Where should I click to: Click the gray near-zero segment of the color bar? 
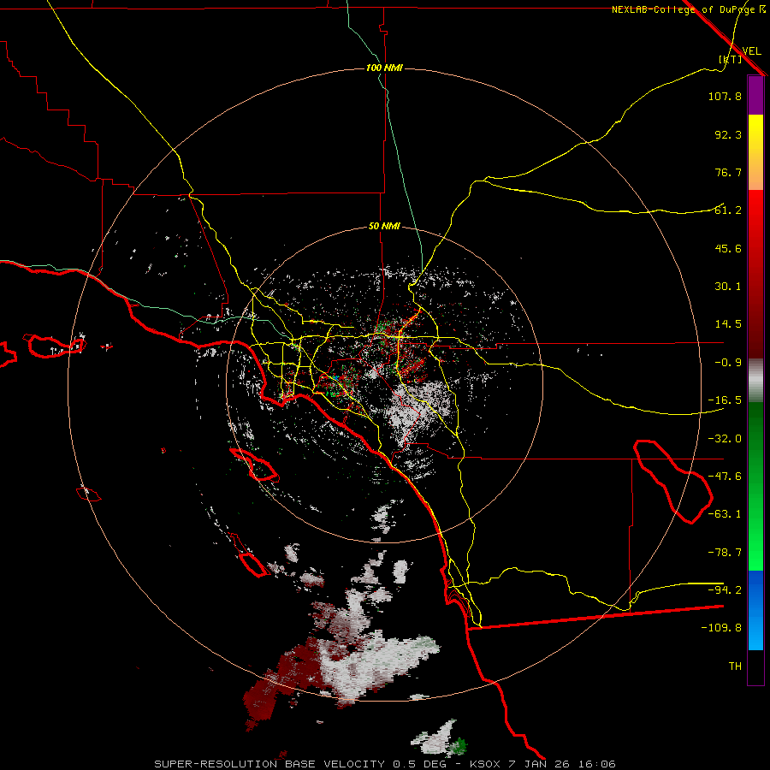click(755, 381)
